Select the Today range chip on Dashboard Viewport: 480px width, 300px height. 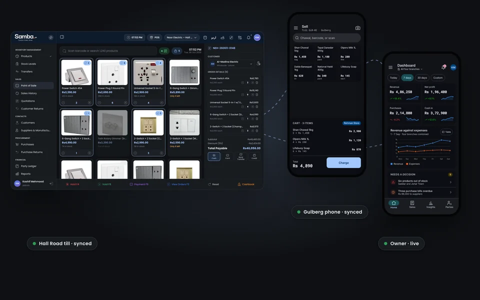pos(393,78)
